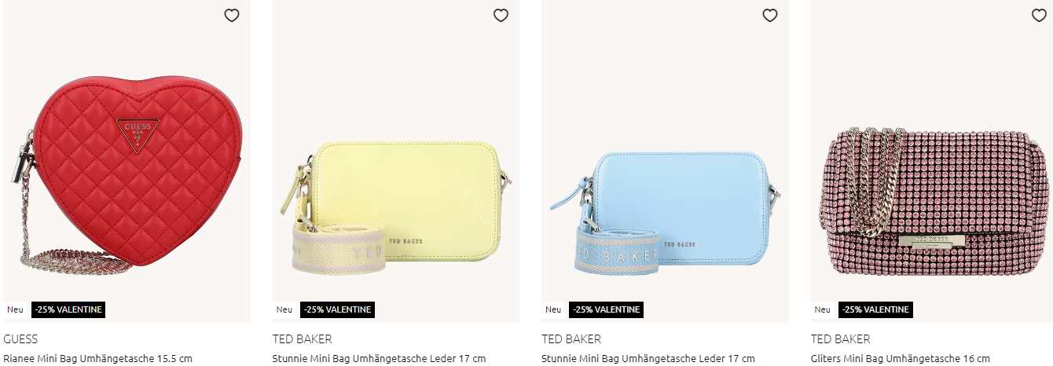Viewport: 1053px width, 366px height.
Task: Click -25% VALENTINE badge on blue bag
Action: point(607,309)
